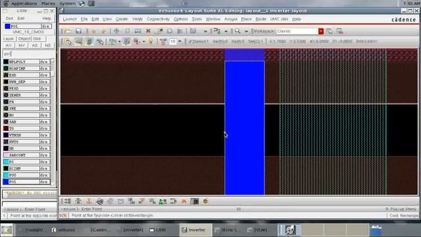Click the first selection-mode icon in second toolbar
The image size is (421, 237).
68,41
